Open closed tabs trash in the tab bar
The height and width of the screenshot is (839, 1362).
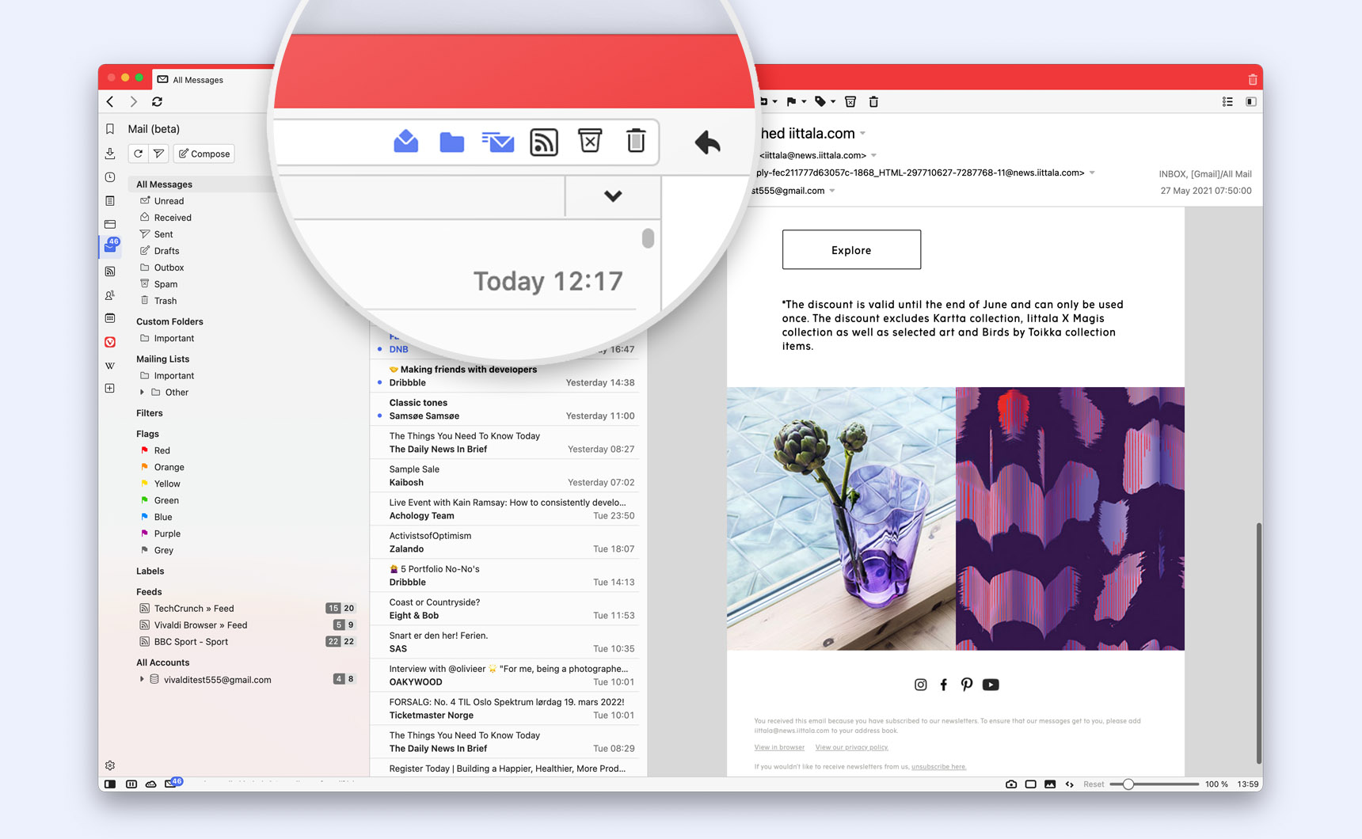pyautogui.click(x=1252, y=79)
